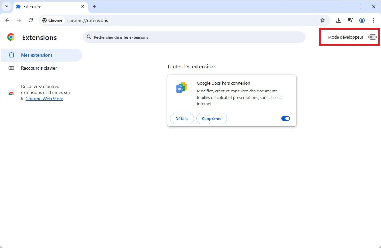Minimize the Chrome window

click(x=344, y=6)
